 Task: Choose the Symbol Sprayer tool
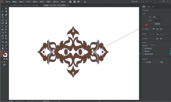tap(3, 42)
